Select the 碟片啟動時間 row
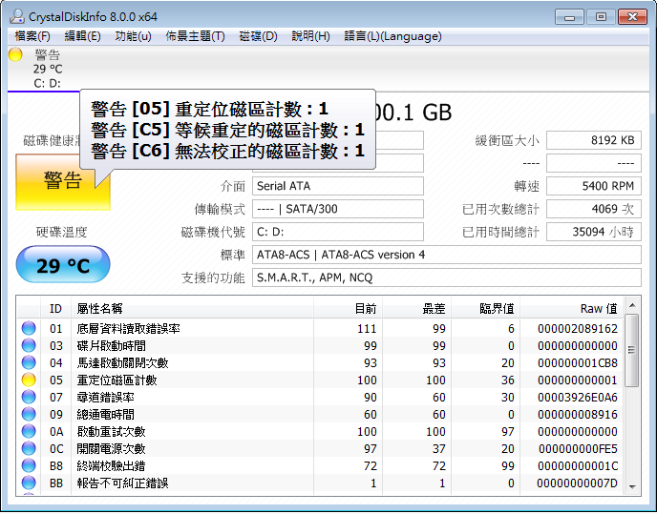This screenshot has height=514, width=657. tap(320, 346)
